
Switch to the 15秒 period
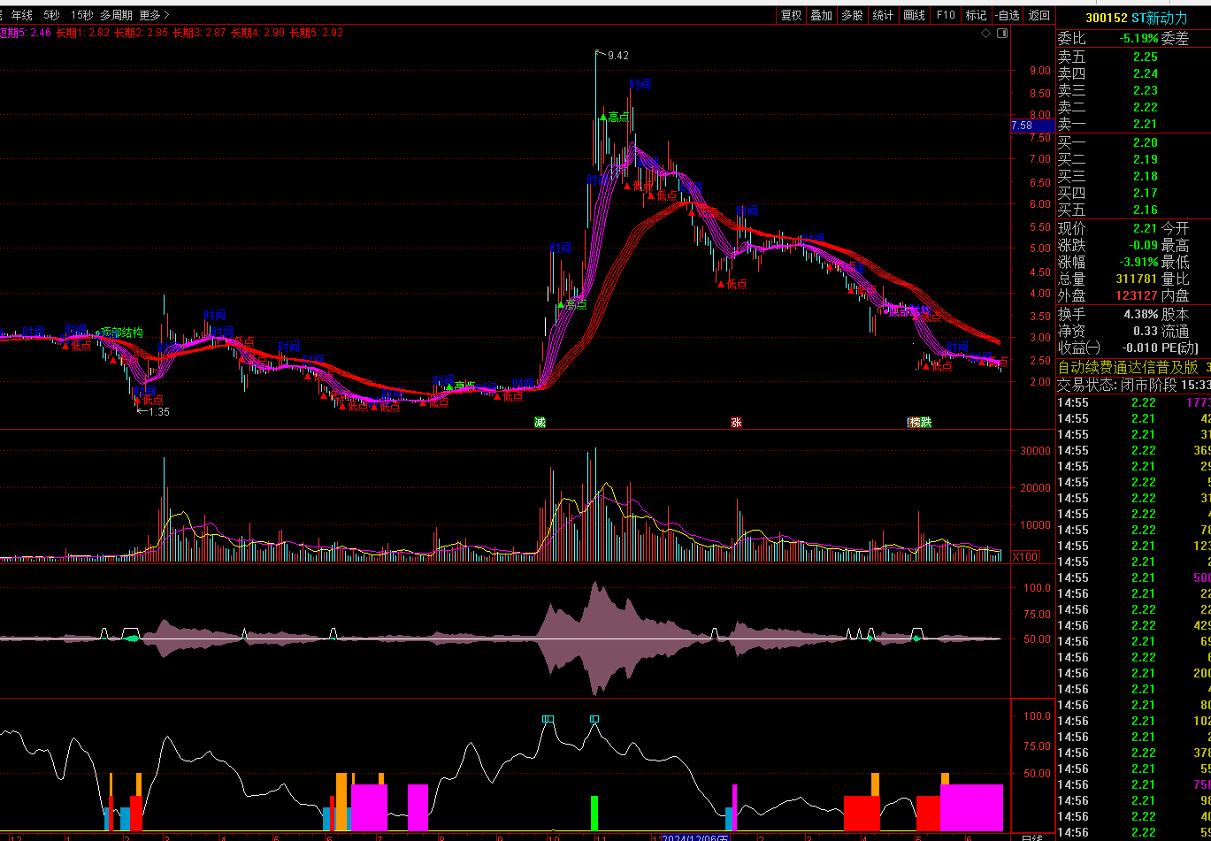(81, 15)
